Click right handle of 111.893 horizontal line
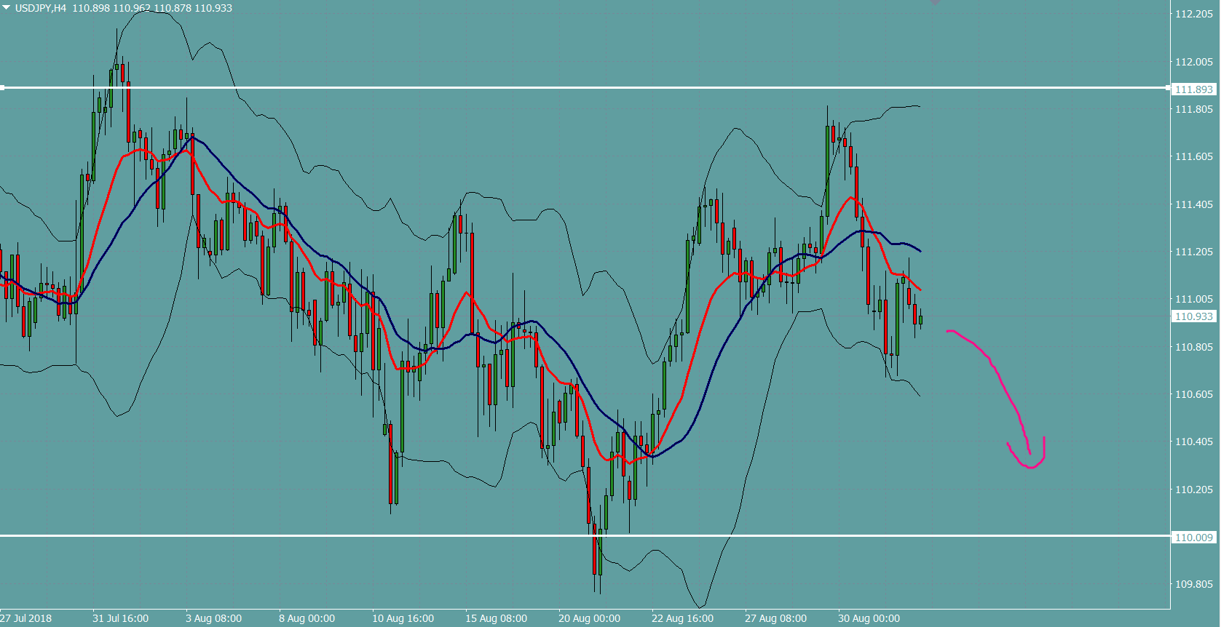Image resolution: width=1221 pixels, height=627 pixels. click(1168, 88)
